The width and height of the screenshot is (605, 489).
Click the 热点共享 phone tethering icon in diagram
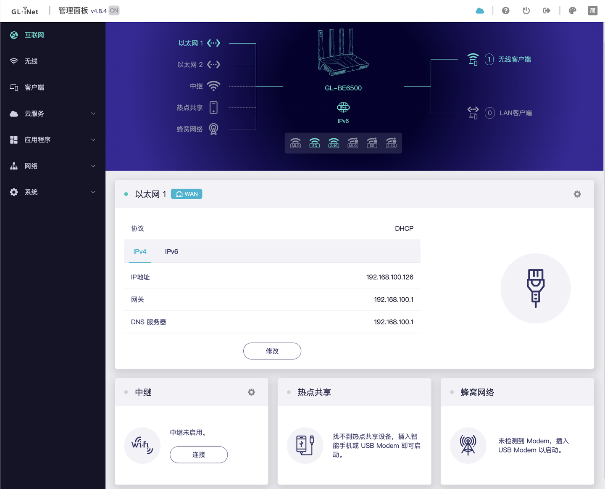[213, 108]
